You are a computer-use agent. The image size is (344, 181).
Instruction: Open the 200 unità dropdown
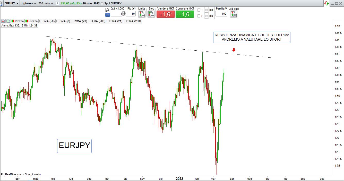(45, 4)
